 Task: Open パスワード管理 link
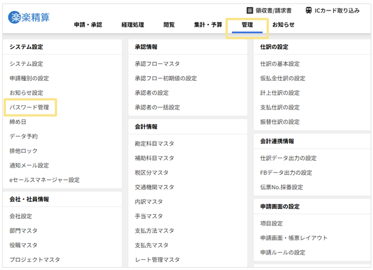(29, 108)
